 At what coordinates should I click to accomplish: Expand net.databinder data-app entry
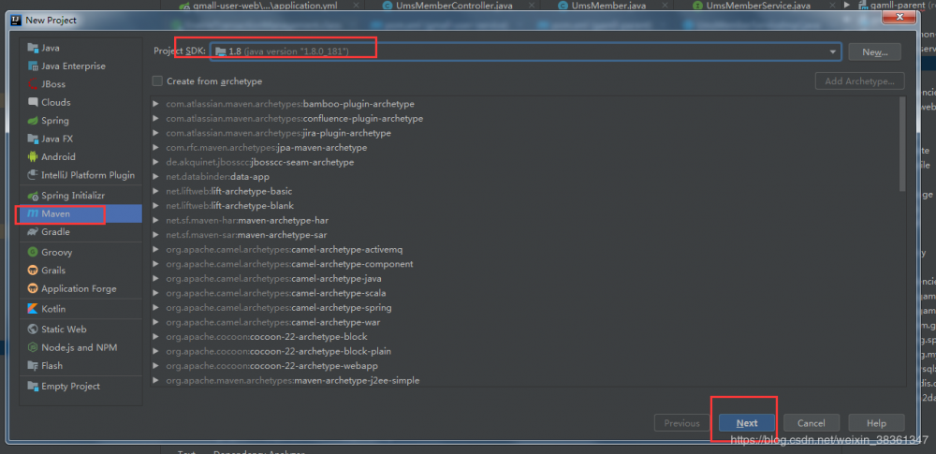point(155,177)
